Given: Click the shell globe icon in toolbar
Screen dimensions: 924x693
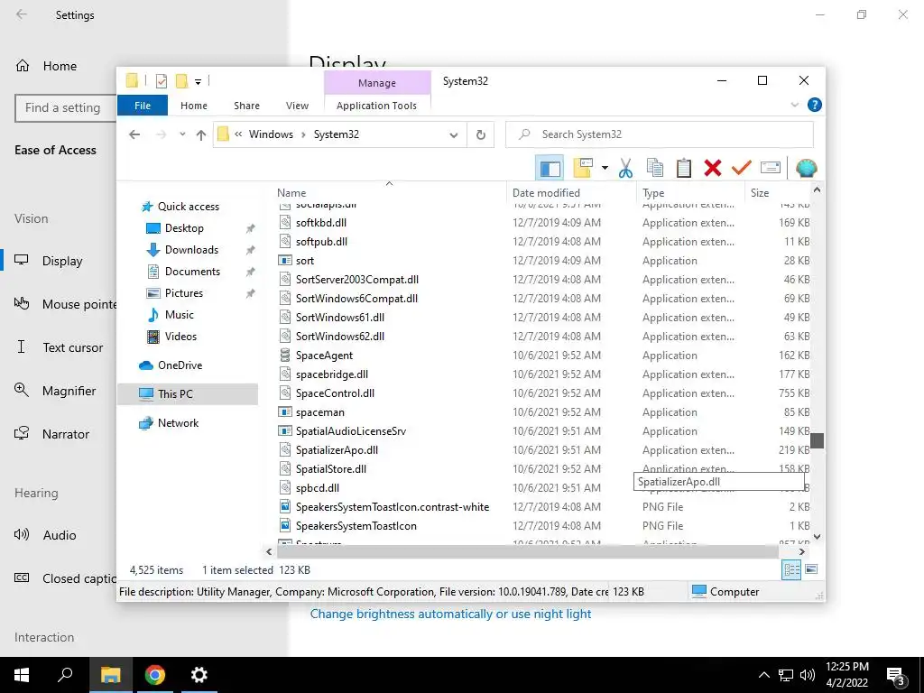Looking at the screenshot, I should [x=806, y=169].
